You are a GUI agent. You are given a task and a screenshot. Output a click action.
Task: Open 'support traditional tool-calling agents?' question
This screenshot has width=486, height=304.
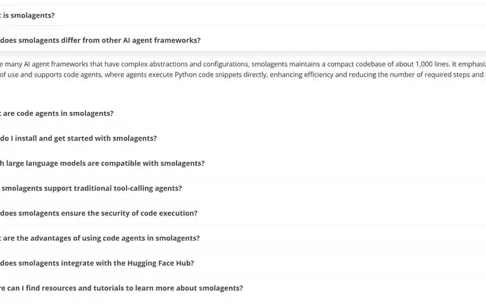tap(243, 188)
